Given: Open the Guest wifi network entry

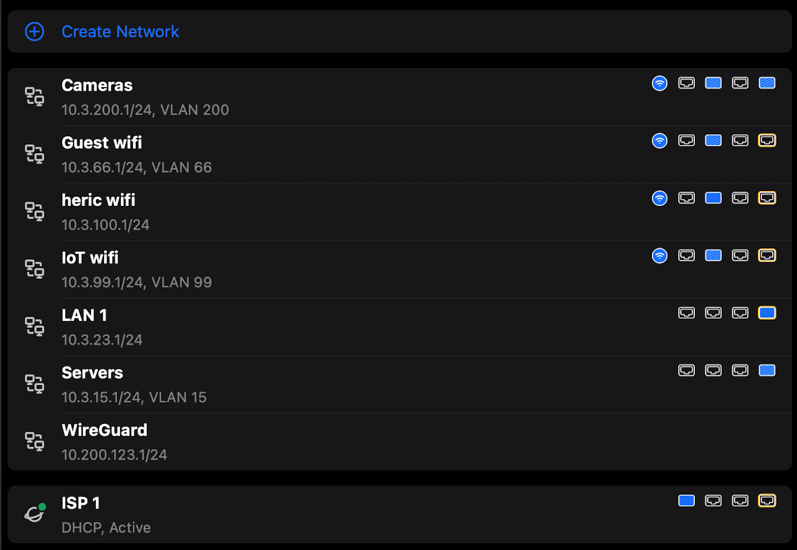Looking at the screenshot, I should [102, 143].
